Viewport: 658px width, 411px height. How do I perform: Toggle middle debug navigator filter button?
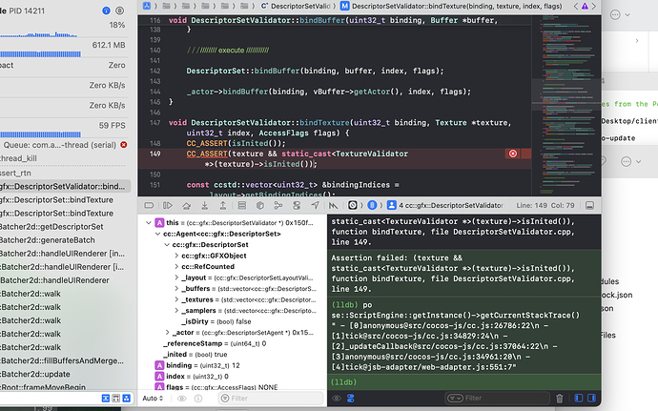(115, 398)
